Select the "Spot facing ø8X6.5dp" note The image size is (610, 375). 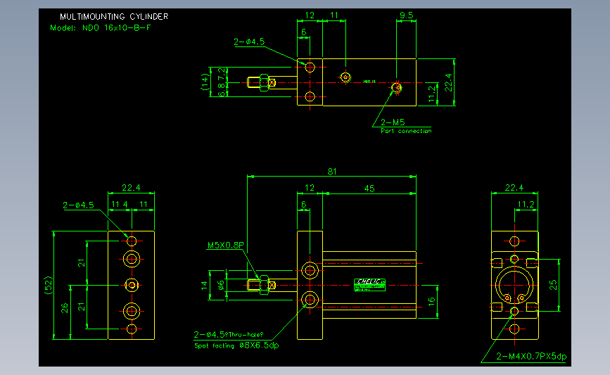[236, 345]
